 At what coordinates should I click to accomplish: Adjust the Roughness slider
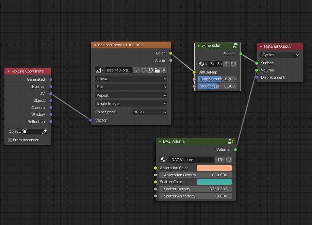(217, 86)
